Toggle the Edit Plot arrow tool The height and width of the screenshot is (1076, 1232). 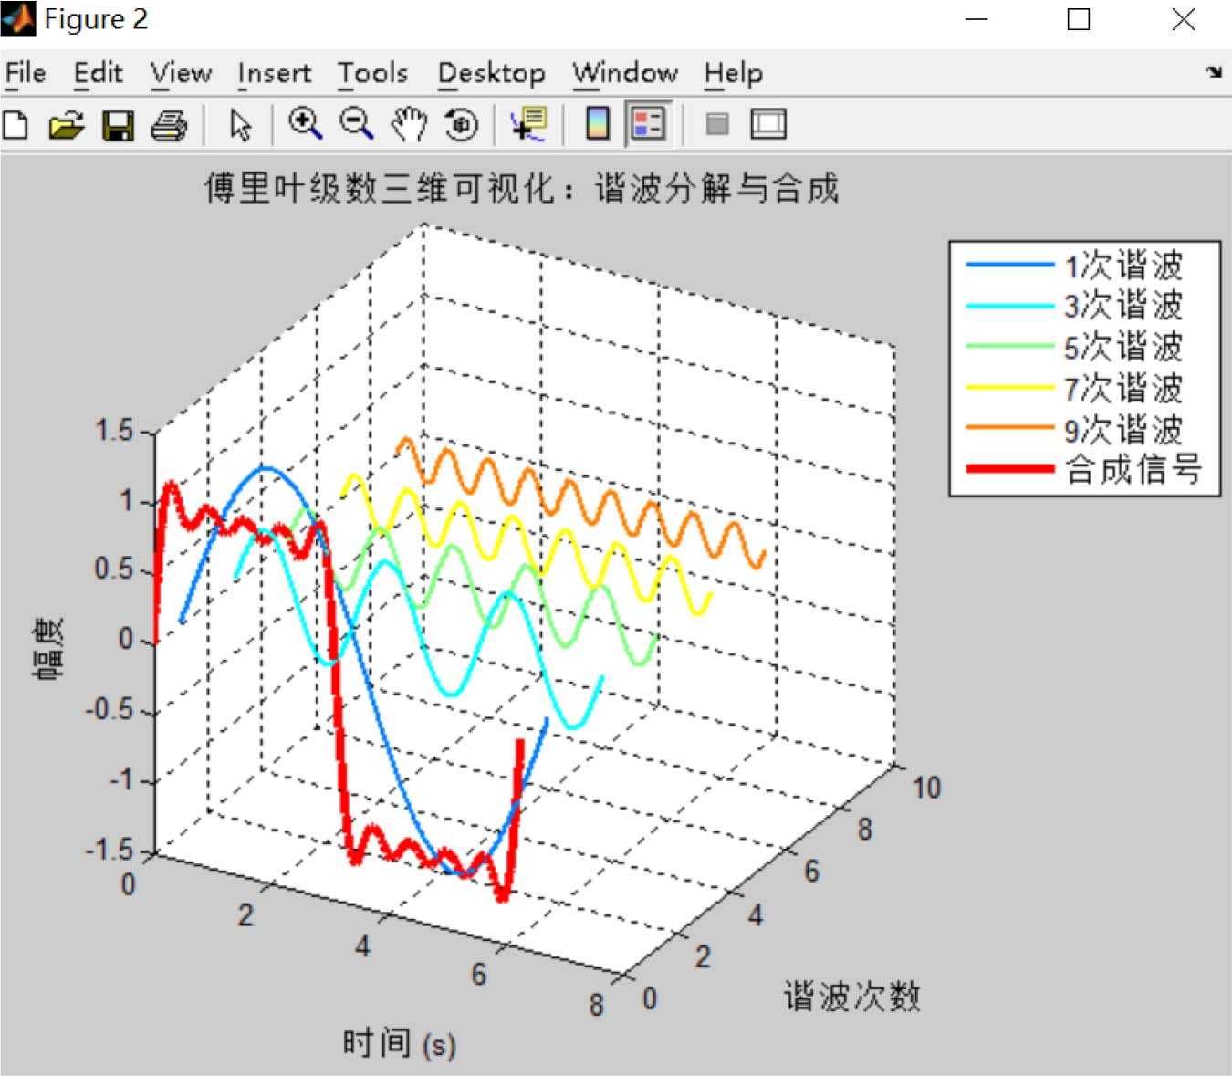pyautogui.click(x=240, y=124)
